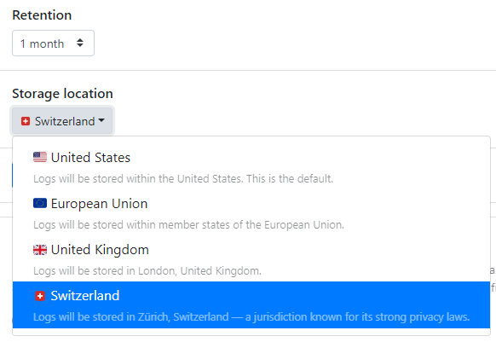
Task: Click the Switzerland flag icon in list
Action: tap(40, 296)
